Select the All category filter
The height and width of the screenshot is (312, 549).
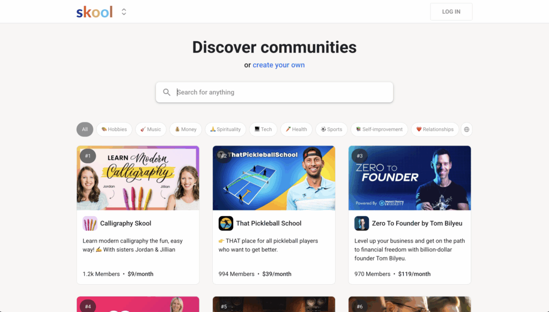(x=85, y=130)
